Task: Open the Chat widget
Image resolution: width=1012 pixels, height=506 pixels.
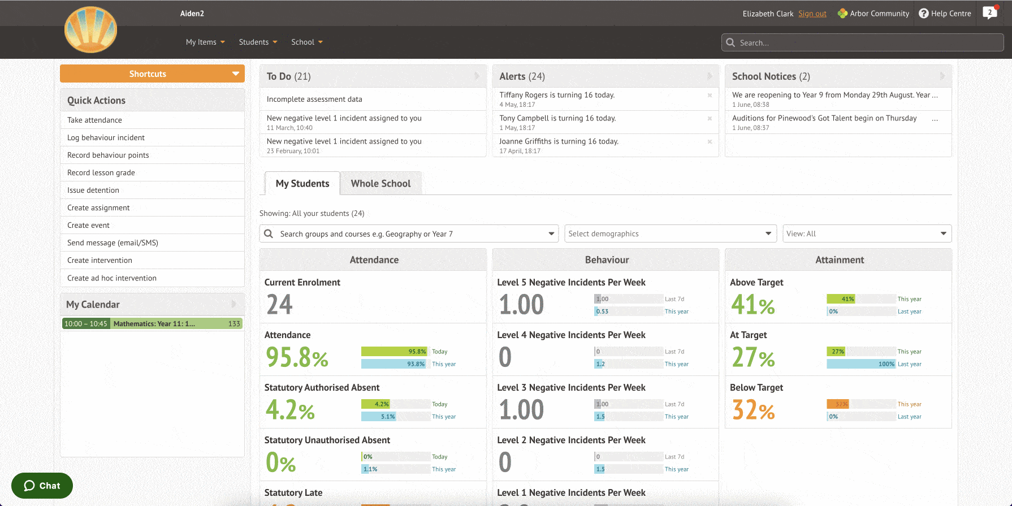Action: click(x=42, y=486)
